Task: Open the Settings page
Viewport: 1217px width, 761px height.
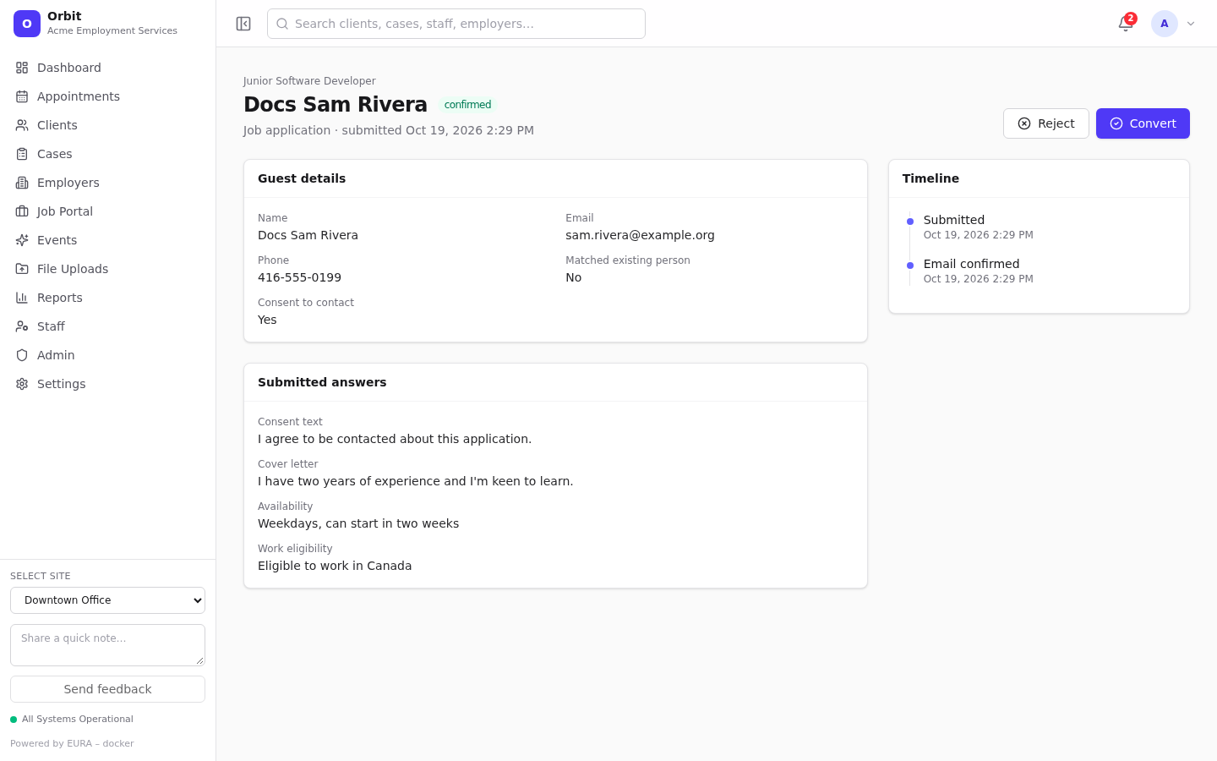Action: pos(107,384)
